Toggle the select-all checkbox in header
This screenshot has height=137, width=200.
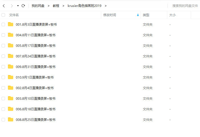(3, 15)
